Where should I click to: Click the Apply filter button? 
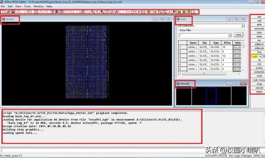[238, 35]
